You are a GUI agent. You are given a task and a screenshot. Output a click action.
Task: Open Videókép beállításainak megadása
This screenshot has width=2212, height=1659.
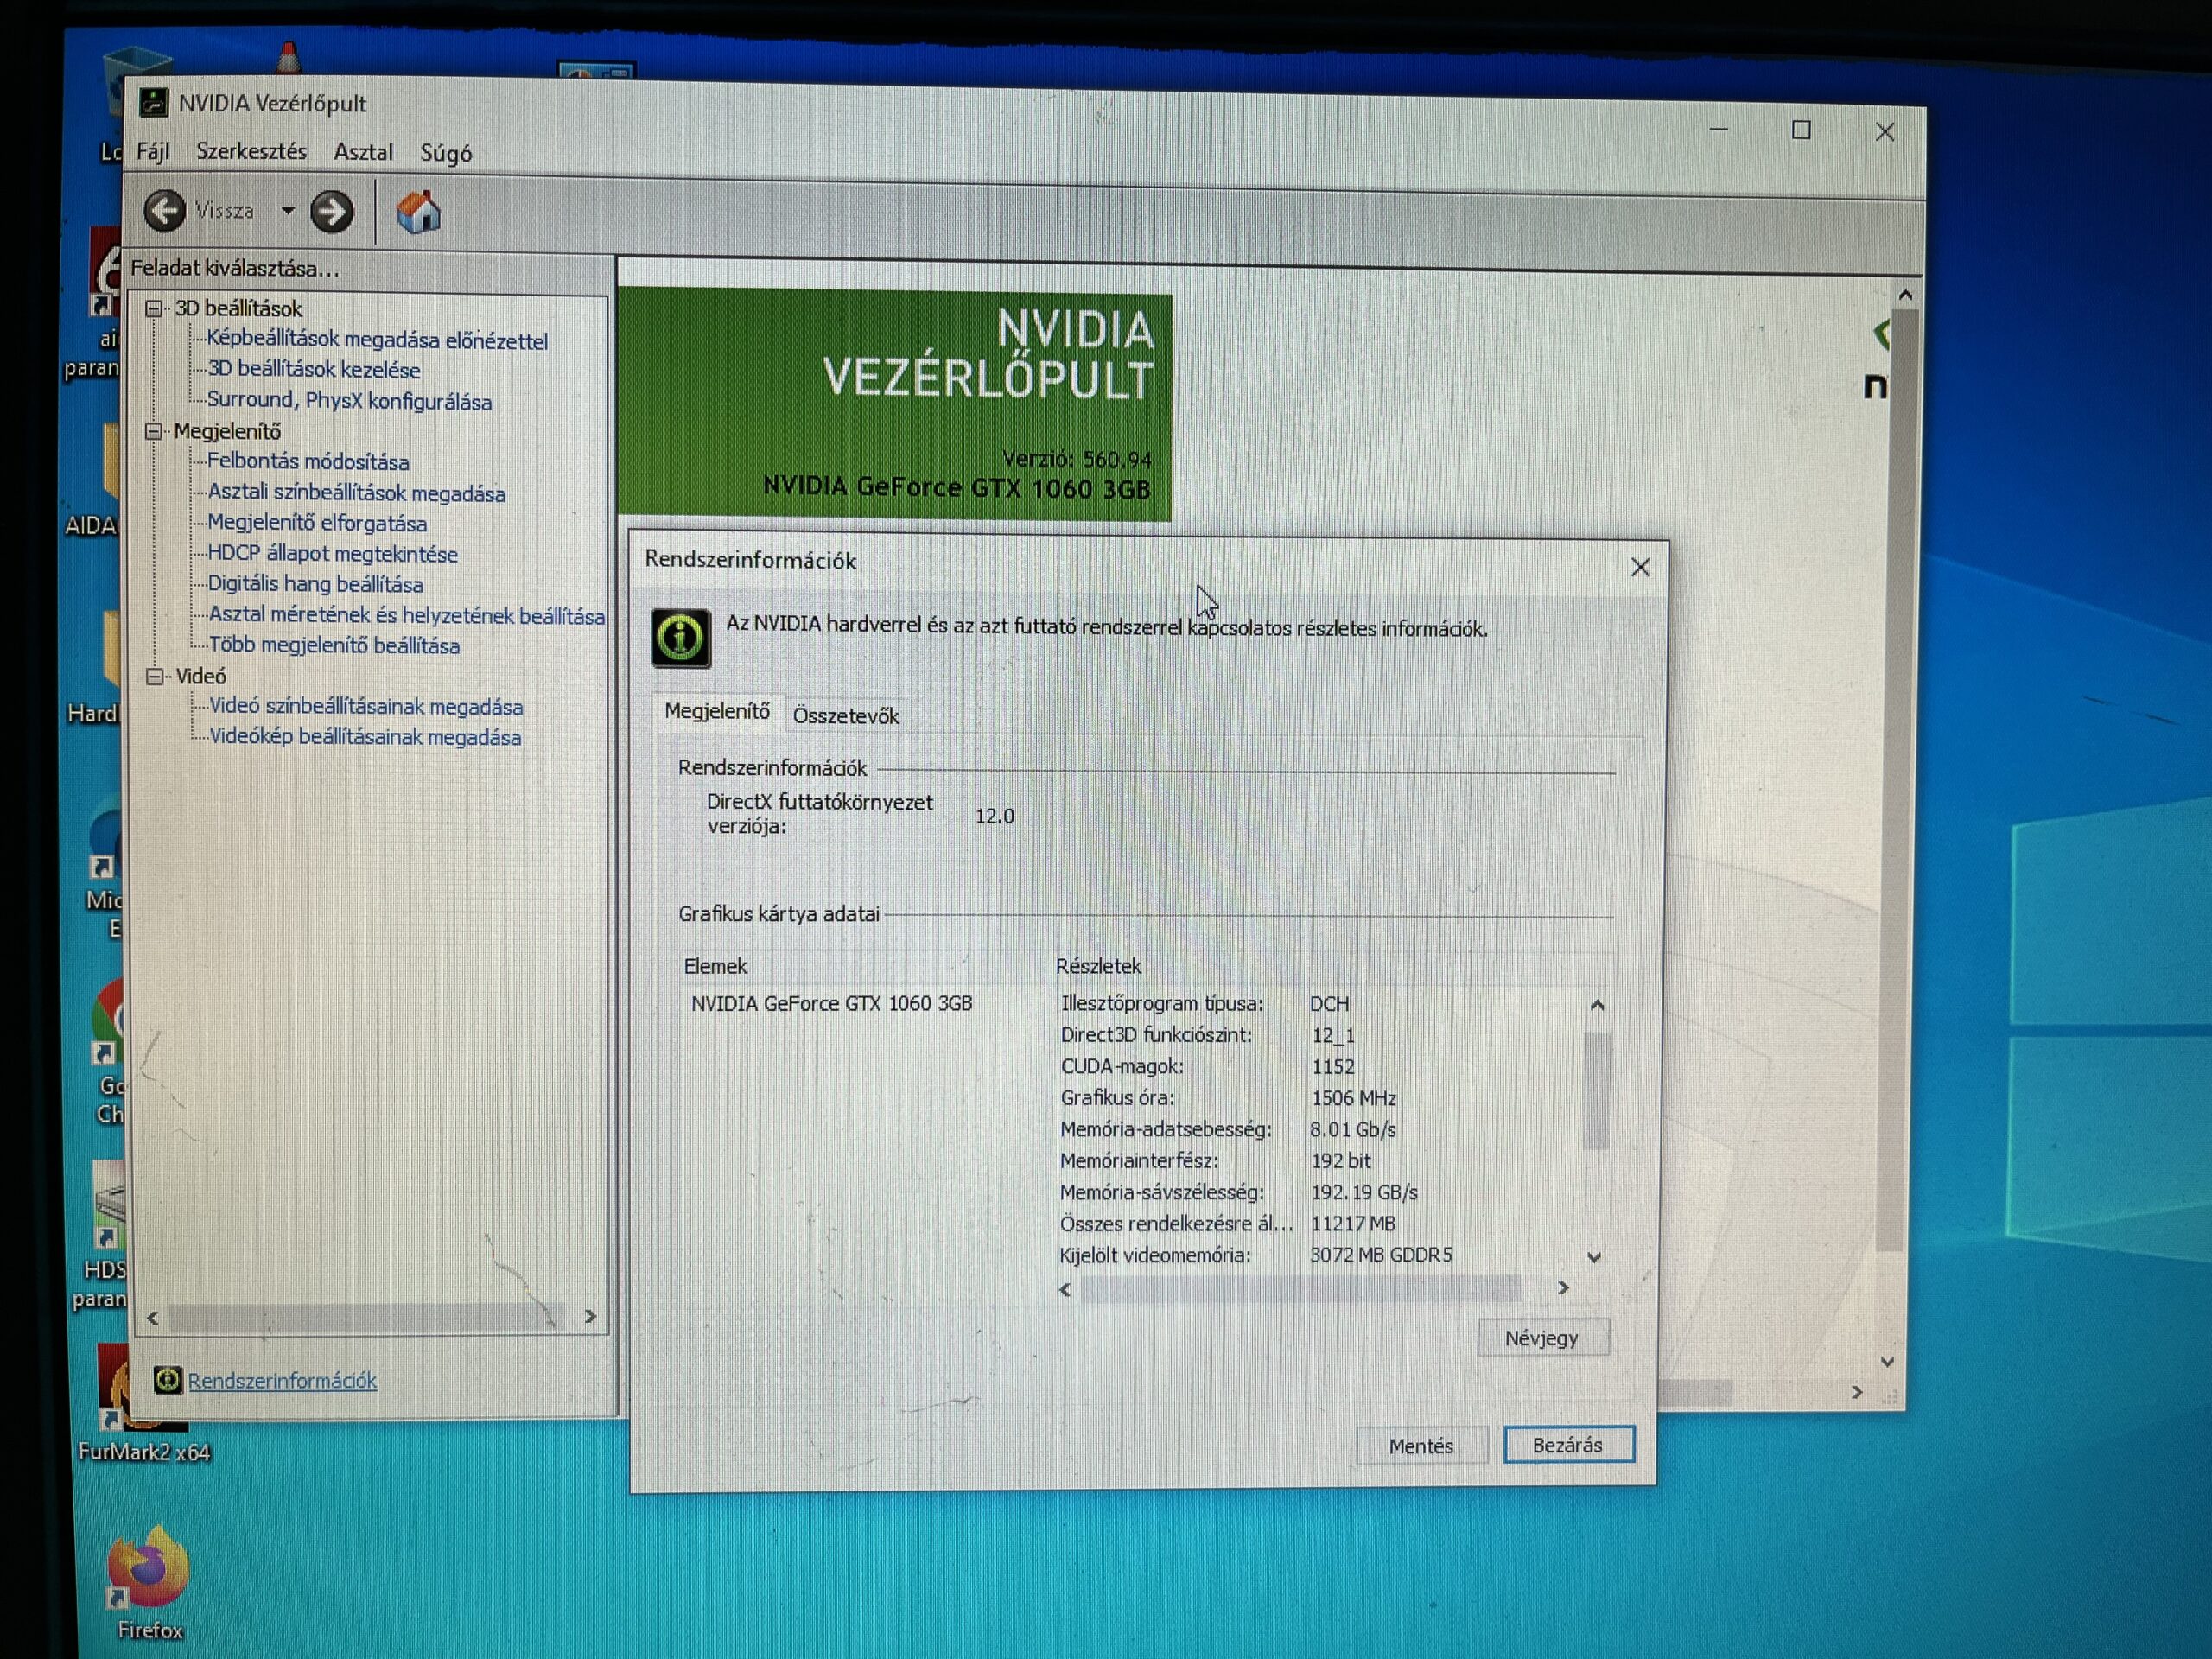(x=365, y=737)
